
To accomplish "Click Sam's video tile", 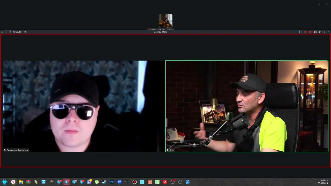I will click(247, 106).
